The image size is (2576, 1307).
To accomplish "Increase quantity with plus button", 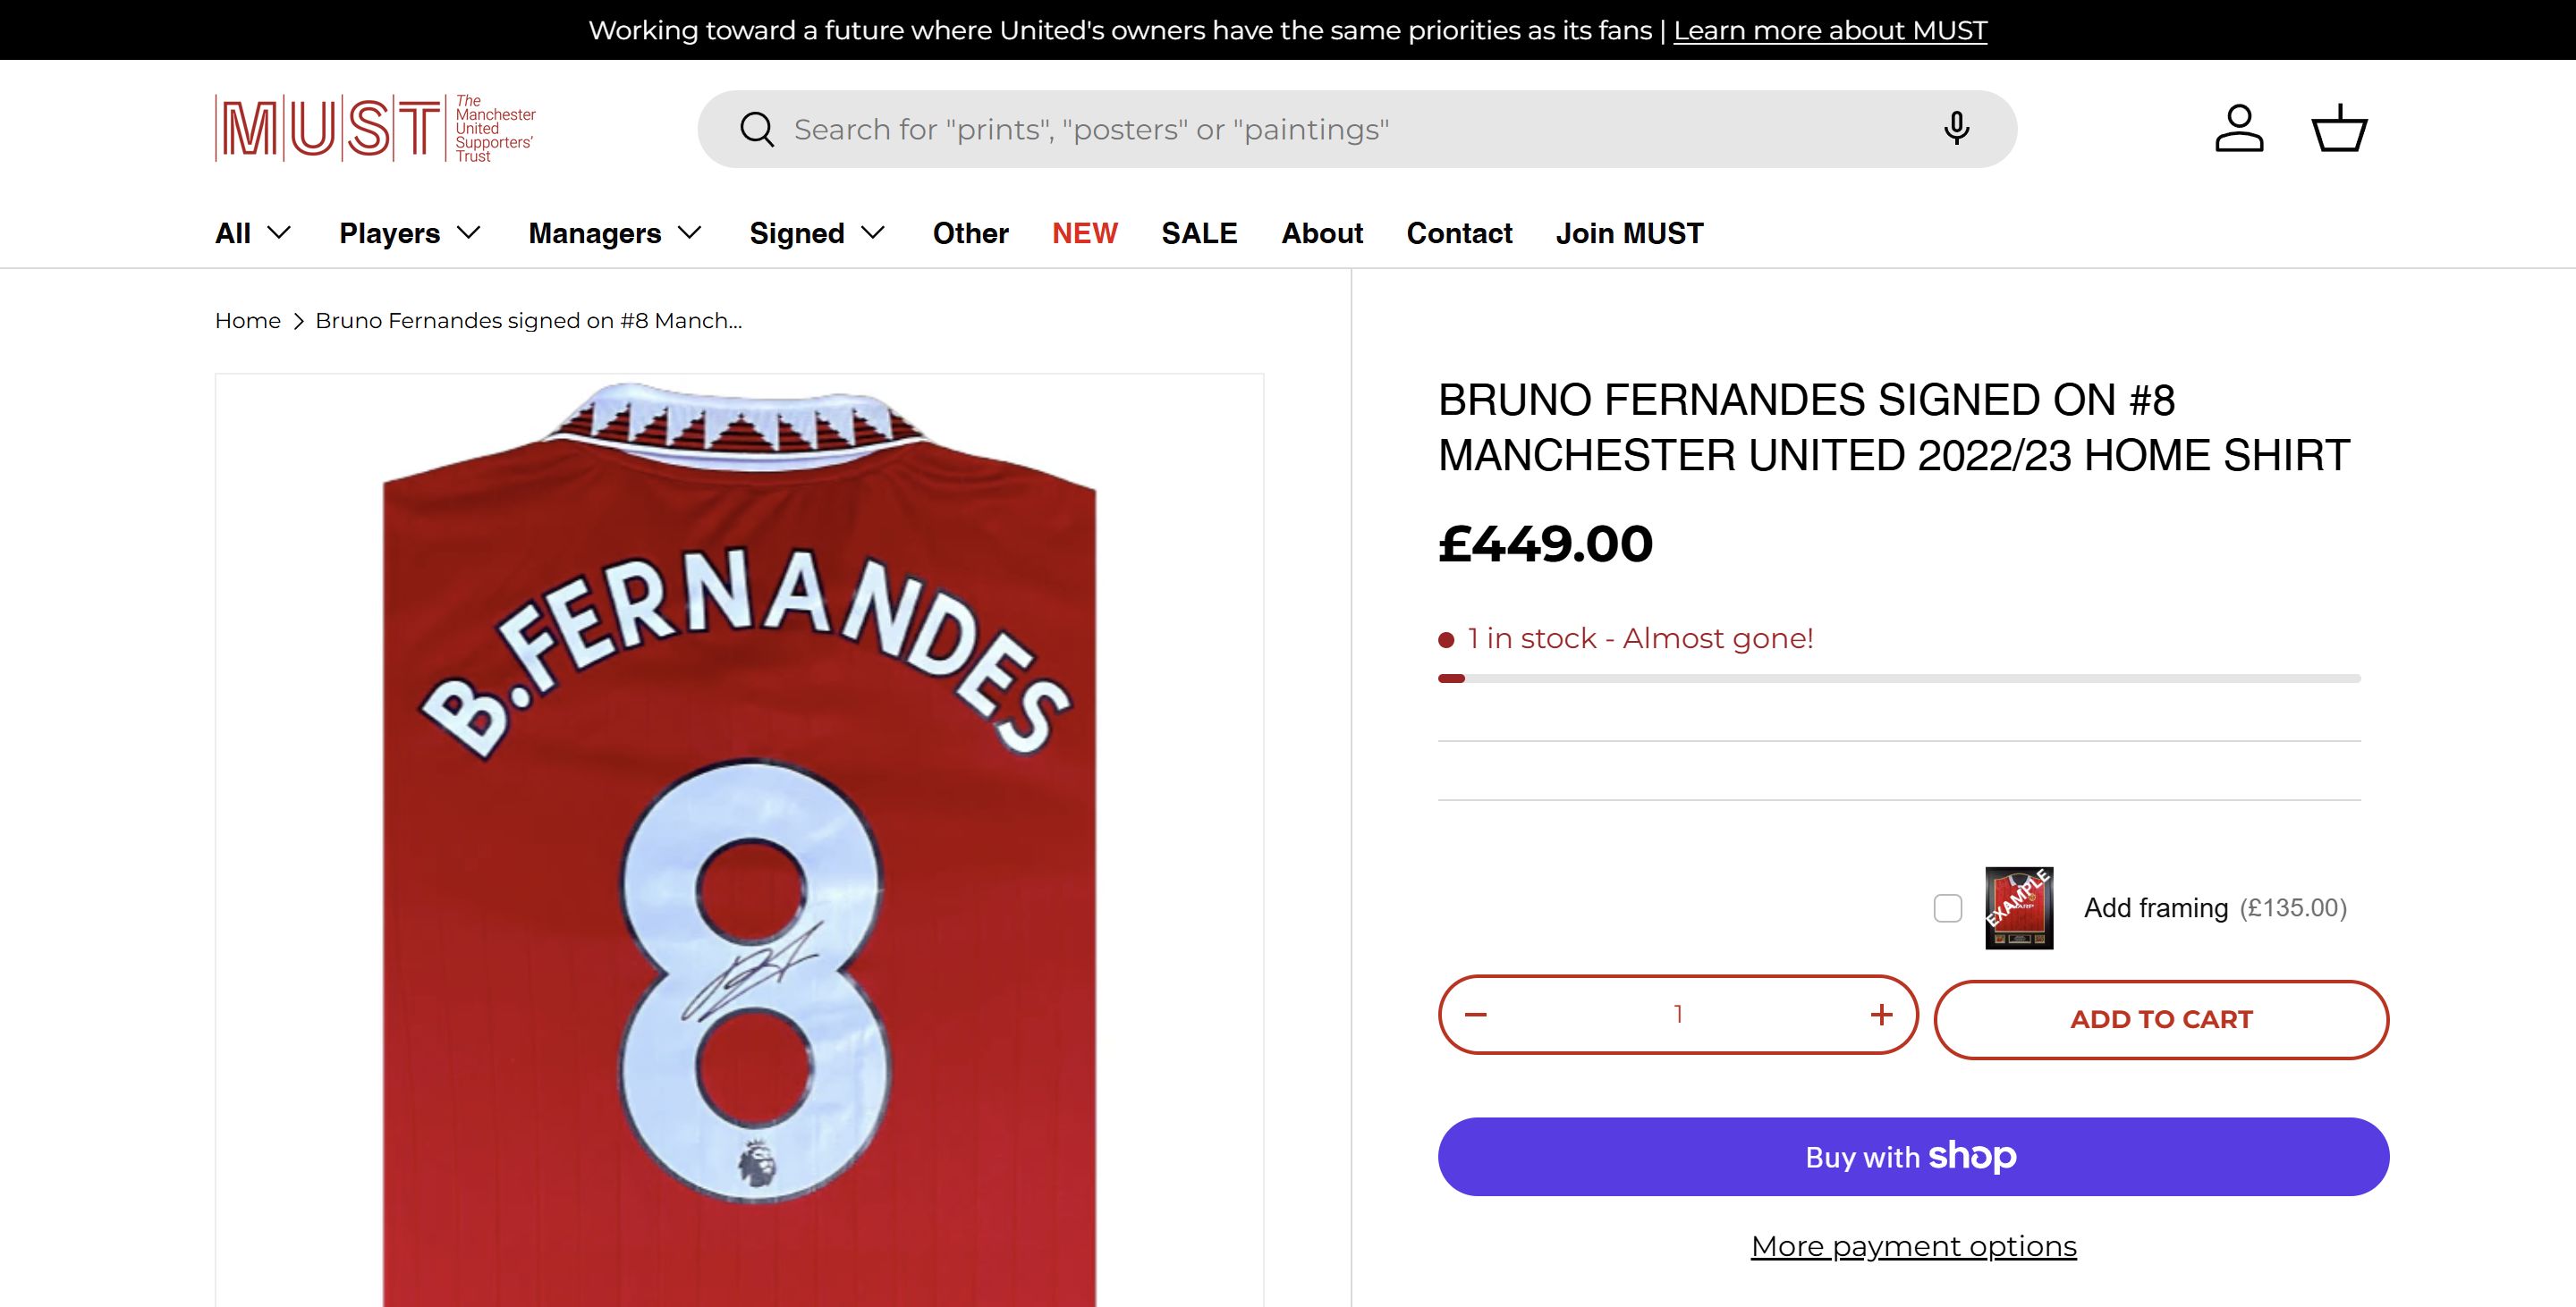I will tap(1881, 1015).
